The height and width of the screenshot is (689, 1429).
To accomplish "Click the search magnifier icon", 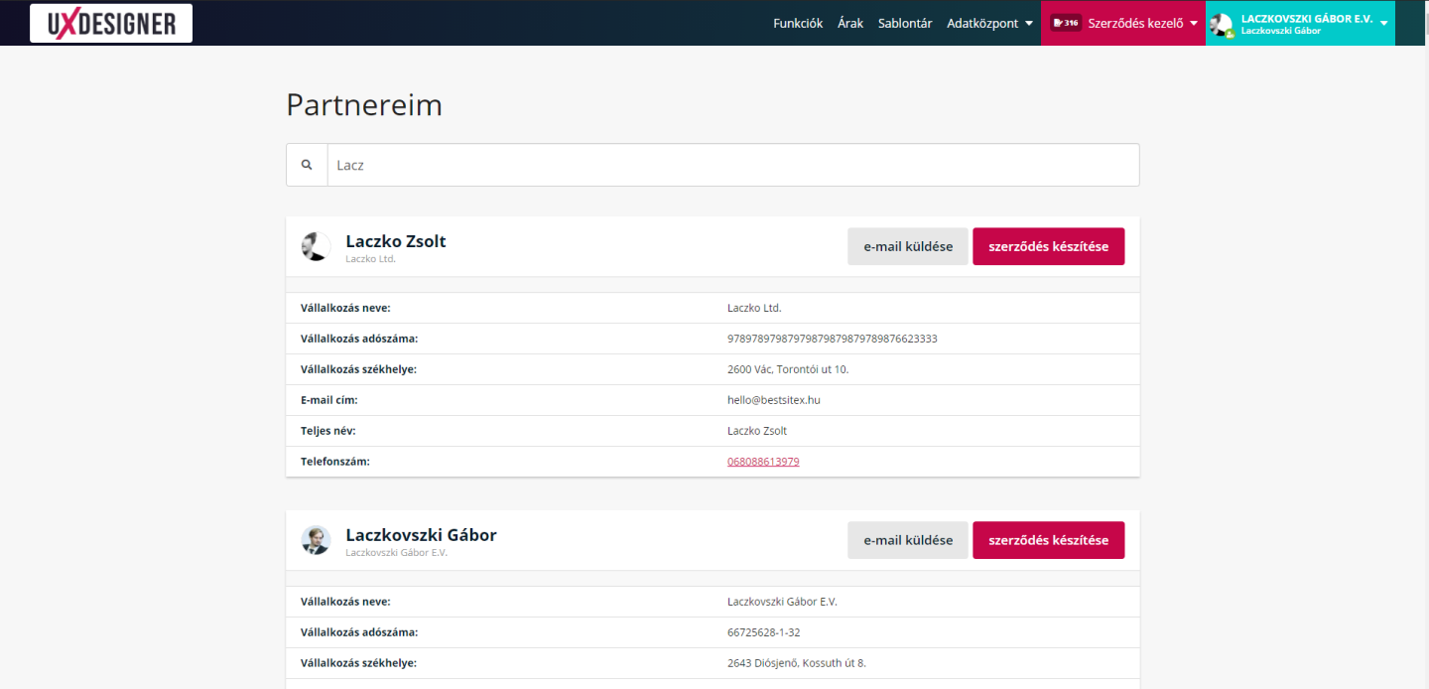I will click(x=307, y=165).
